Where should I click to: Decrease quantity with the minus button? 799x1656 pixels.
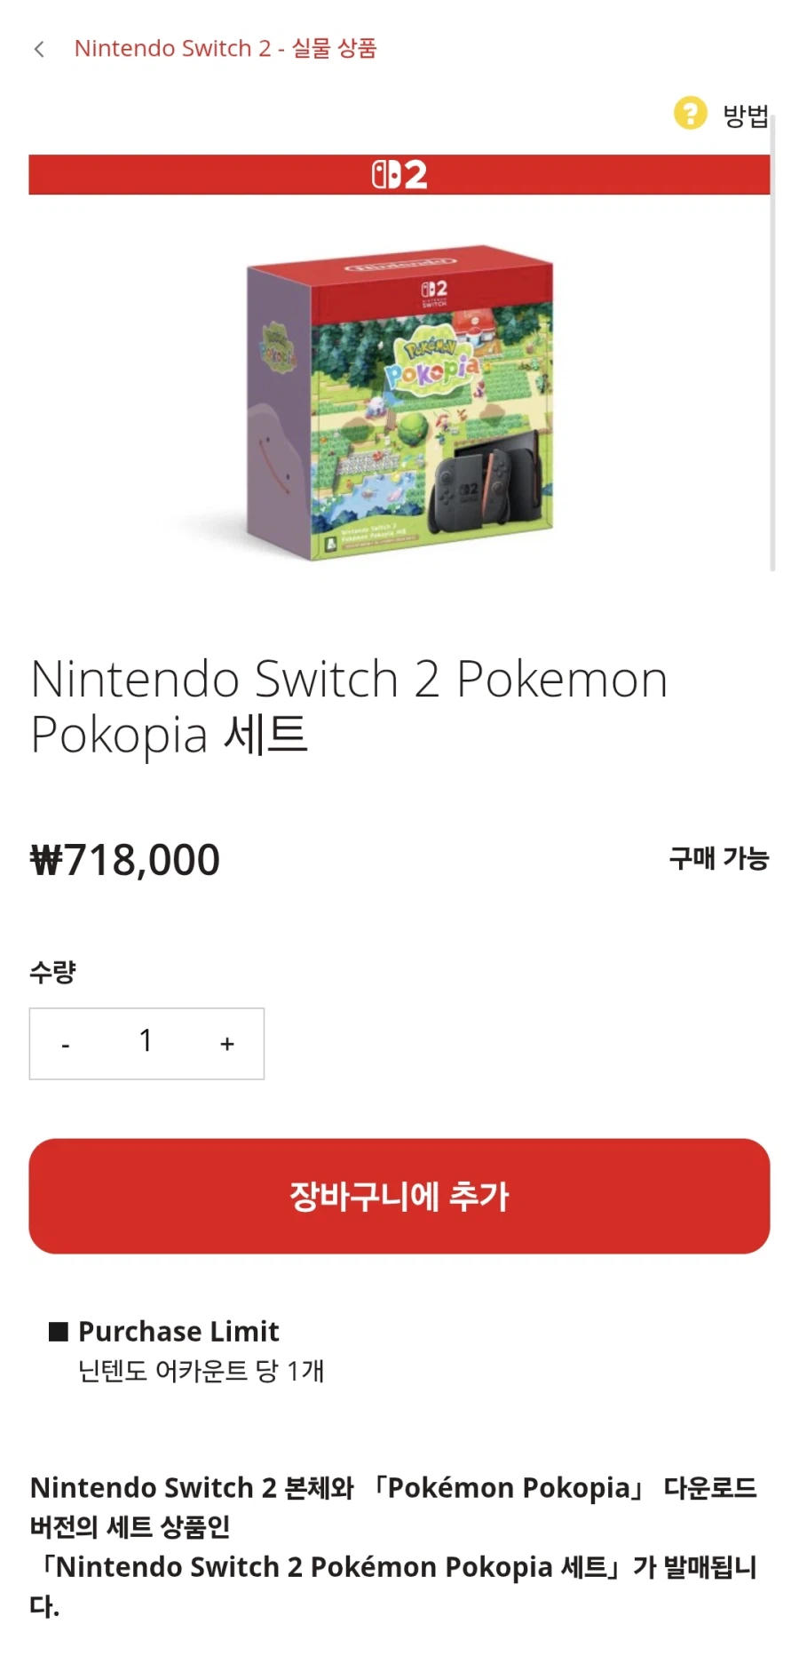(x=66, y=1045)
